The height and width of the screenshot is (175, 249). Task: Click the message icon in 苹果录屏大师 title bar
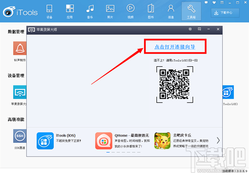(199, 29)
